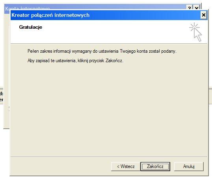Activate the Konta internetowe window title bar
This screenshot has width=212, height=179.
[95, 7]
